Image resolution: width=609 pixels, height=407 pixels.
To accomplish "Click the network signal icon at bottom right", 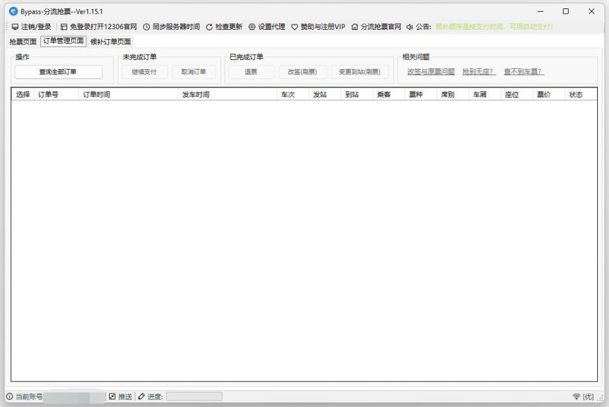I will point(577,396).
